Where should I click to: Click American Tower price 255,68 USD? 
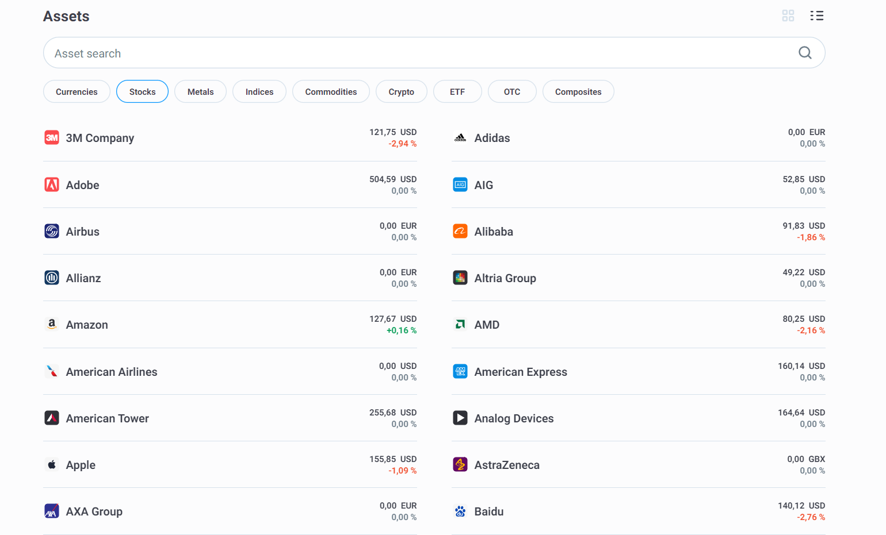tap(393, 413)
